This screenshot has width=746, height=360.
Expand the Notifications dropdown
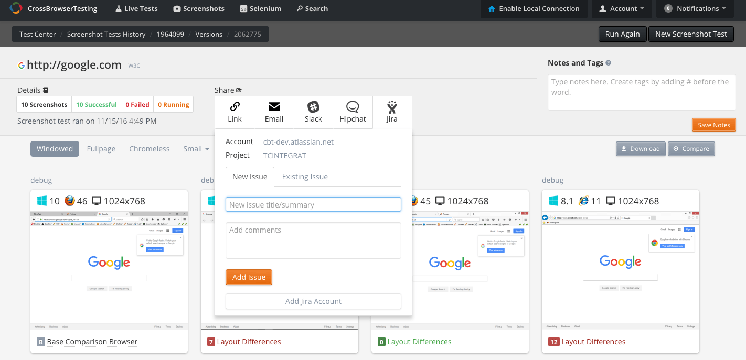pyautogui.click(x=696, y=8)
